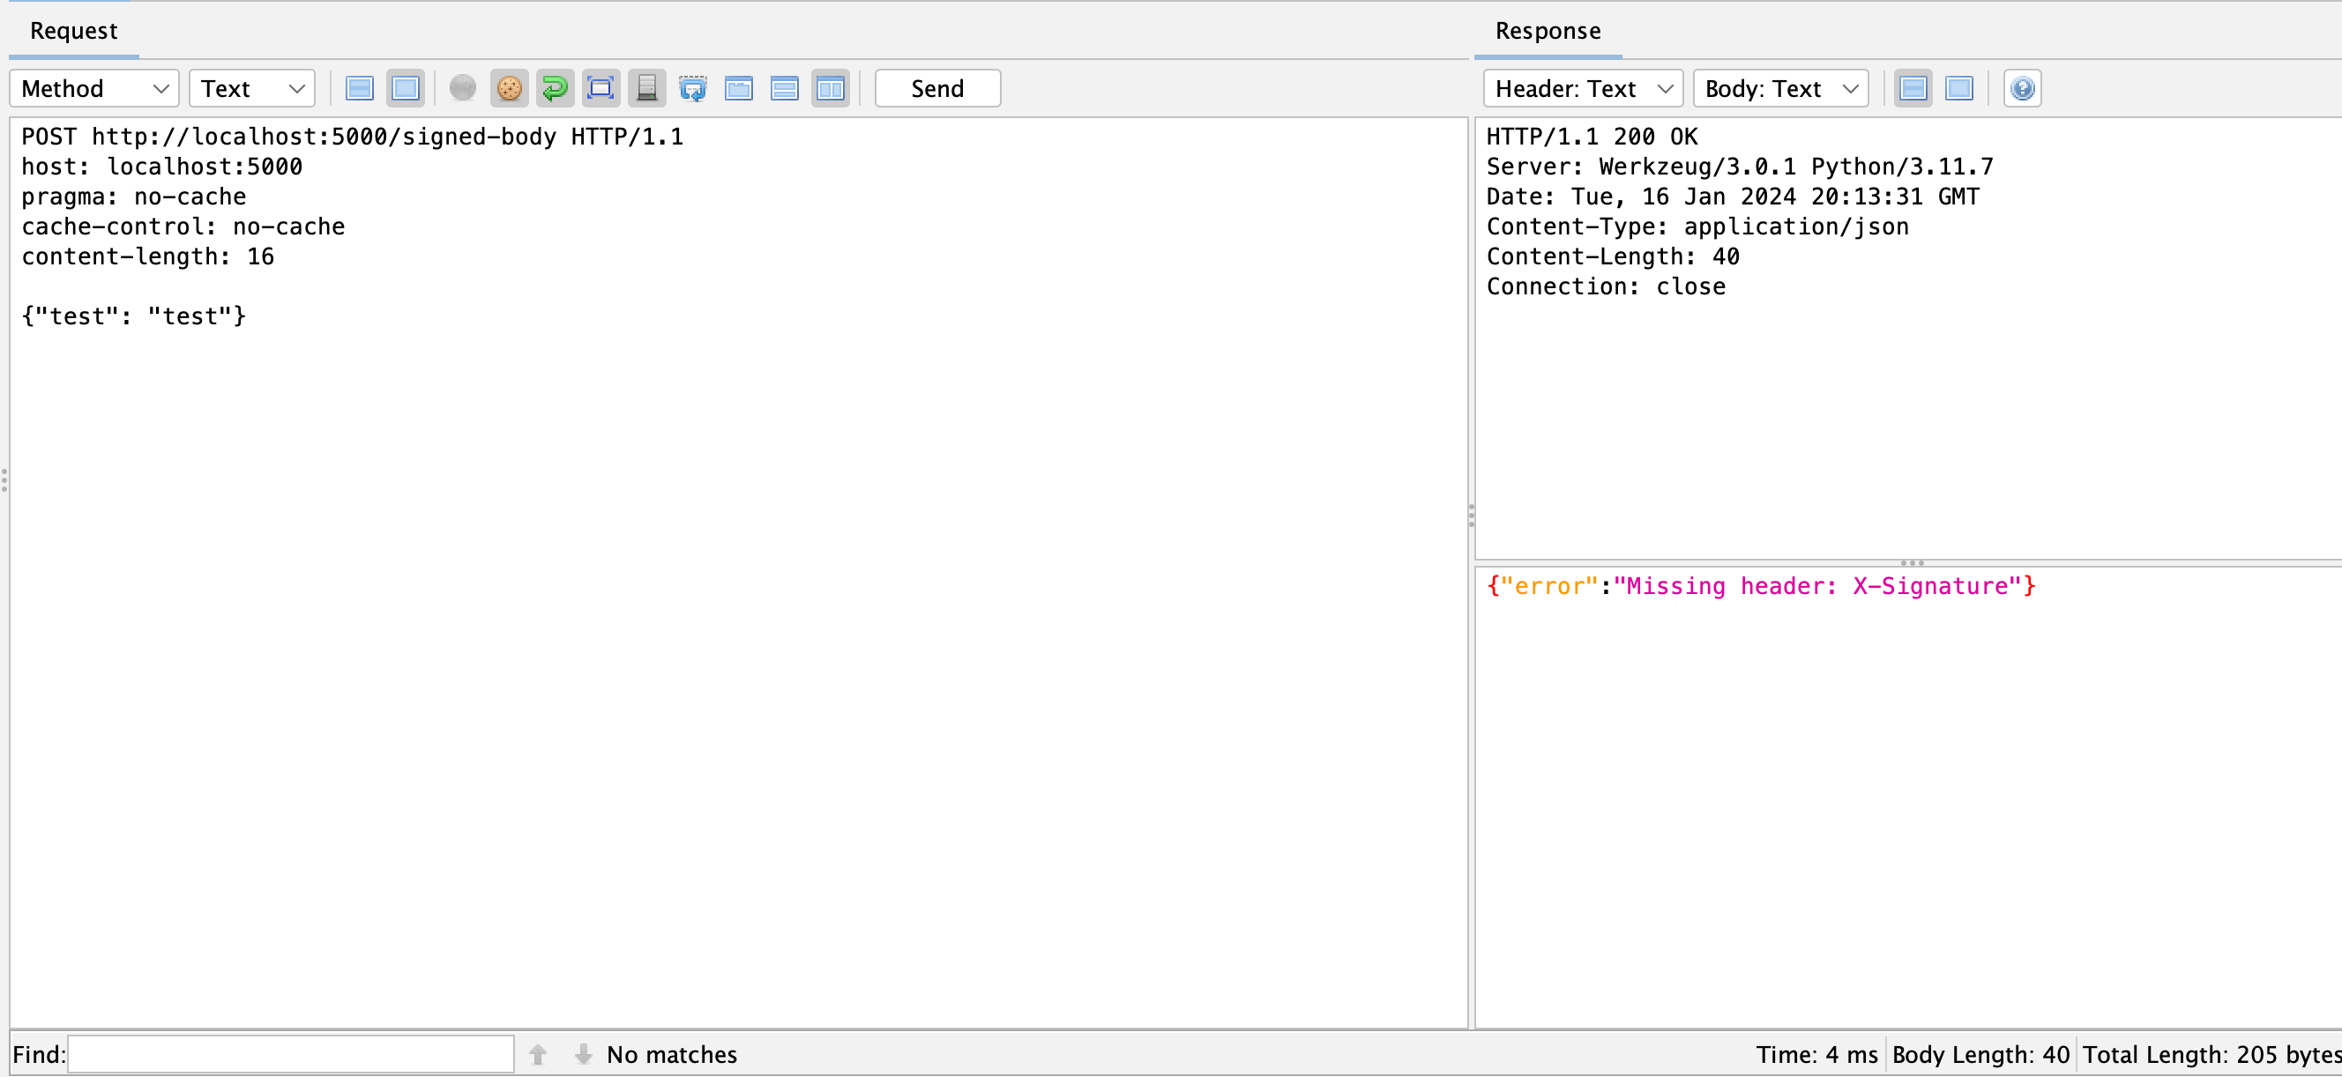The width and height of the screenshot is (2342, 1077).
Task: Select the side-by-side columns layout icon
Action: pyautogui.click(x=830, y=88)
